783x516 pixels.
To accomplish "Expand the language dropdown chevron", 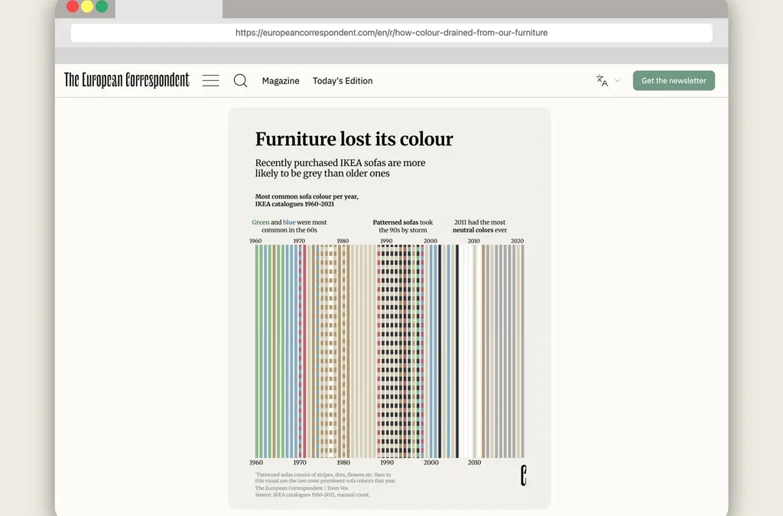I will (617, 80).
